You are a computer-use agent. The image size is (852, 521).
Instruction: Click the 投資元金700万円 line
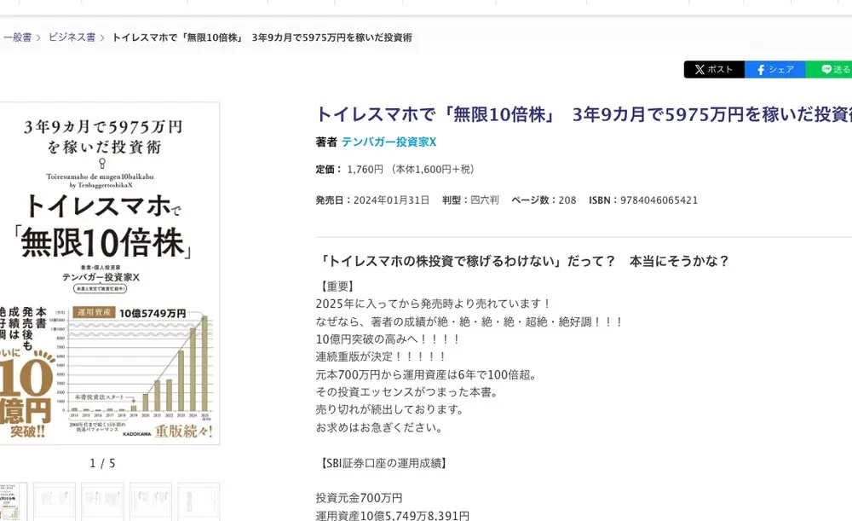coord(360,498)
